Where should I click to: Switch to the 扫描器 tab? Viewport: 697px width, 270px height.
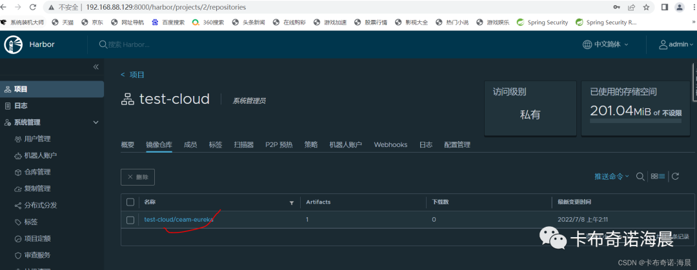coord(243,145)
